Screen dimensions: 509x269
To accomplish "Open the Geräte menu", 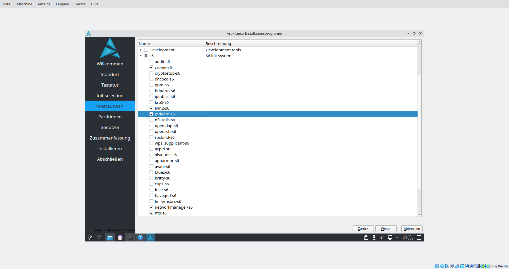I will [80, 4].
